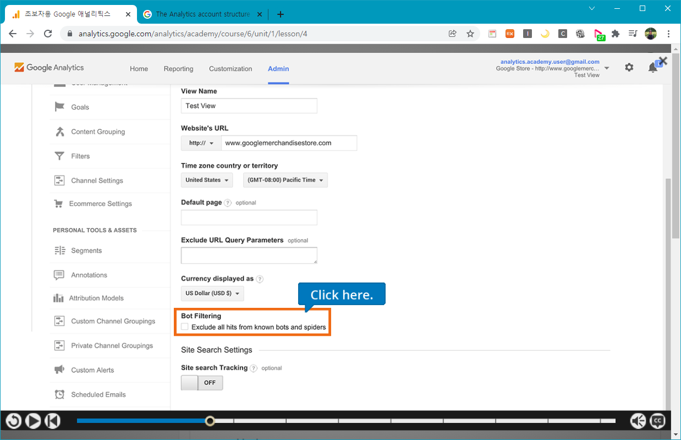
Task: Open a new browser tab
Action: tap(281, 14)
